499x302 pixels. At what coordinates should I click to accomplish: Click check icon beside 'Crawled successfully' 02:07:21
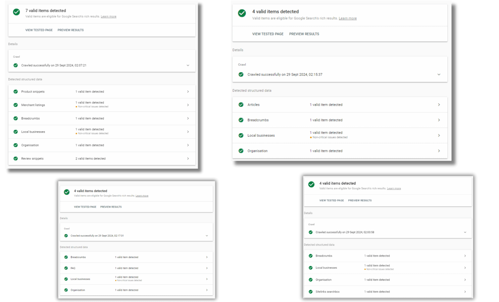tap(15, 65)
